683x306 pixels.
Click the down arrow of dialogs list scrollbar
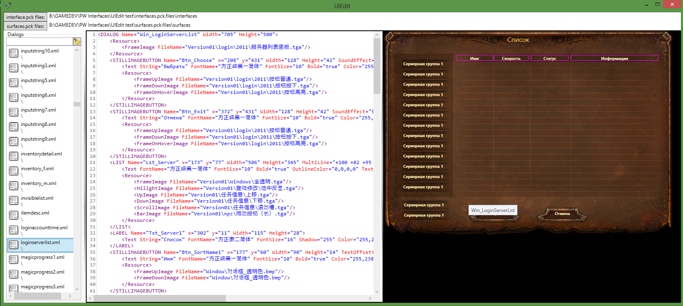click(77, 289)
